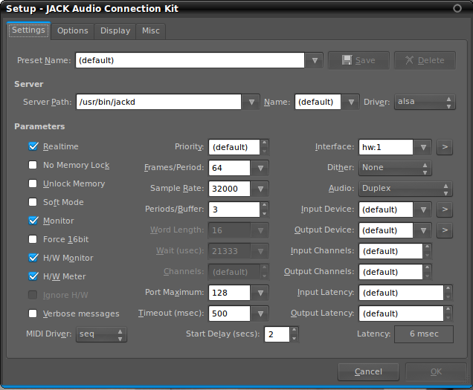The width and height of the screenshot is (473, 390).
Task: Click the arrow button beside Output Device
Action: [444, 230]
